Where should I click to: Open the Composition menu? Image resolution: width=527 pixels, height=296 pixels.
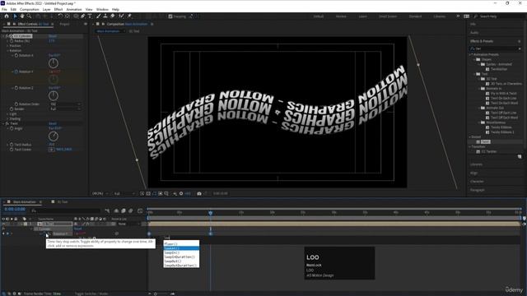pos(30,9)
